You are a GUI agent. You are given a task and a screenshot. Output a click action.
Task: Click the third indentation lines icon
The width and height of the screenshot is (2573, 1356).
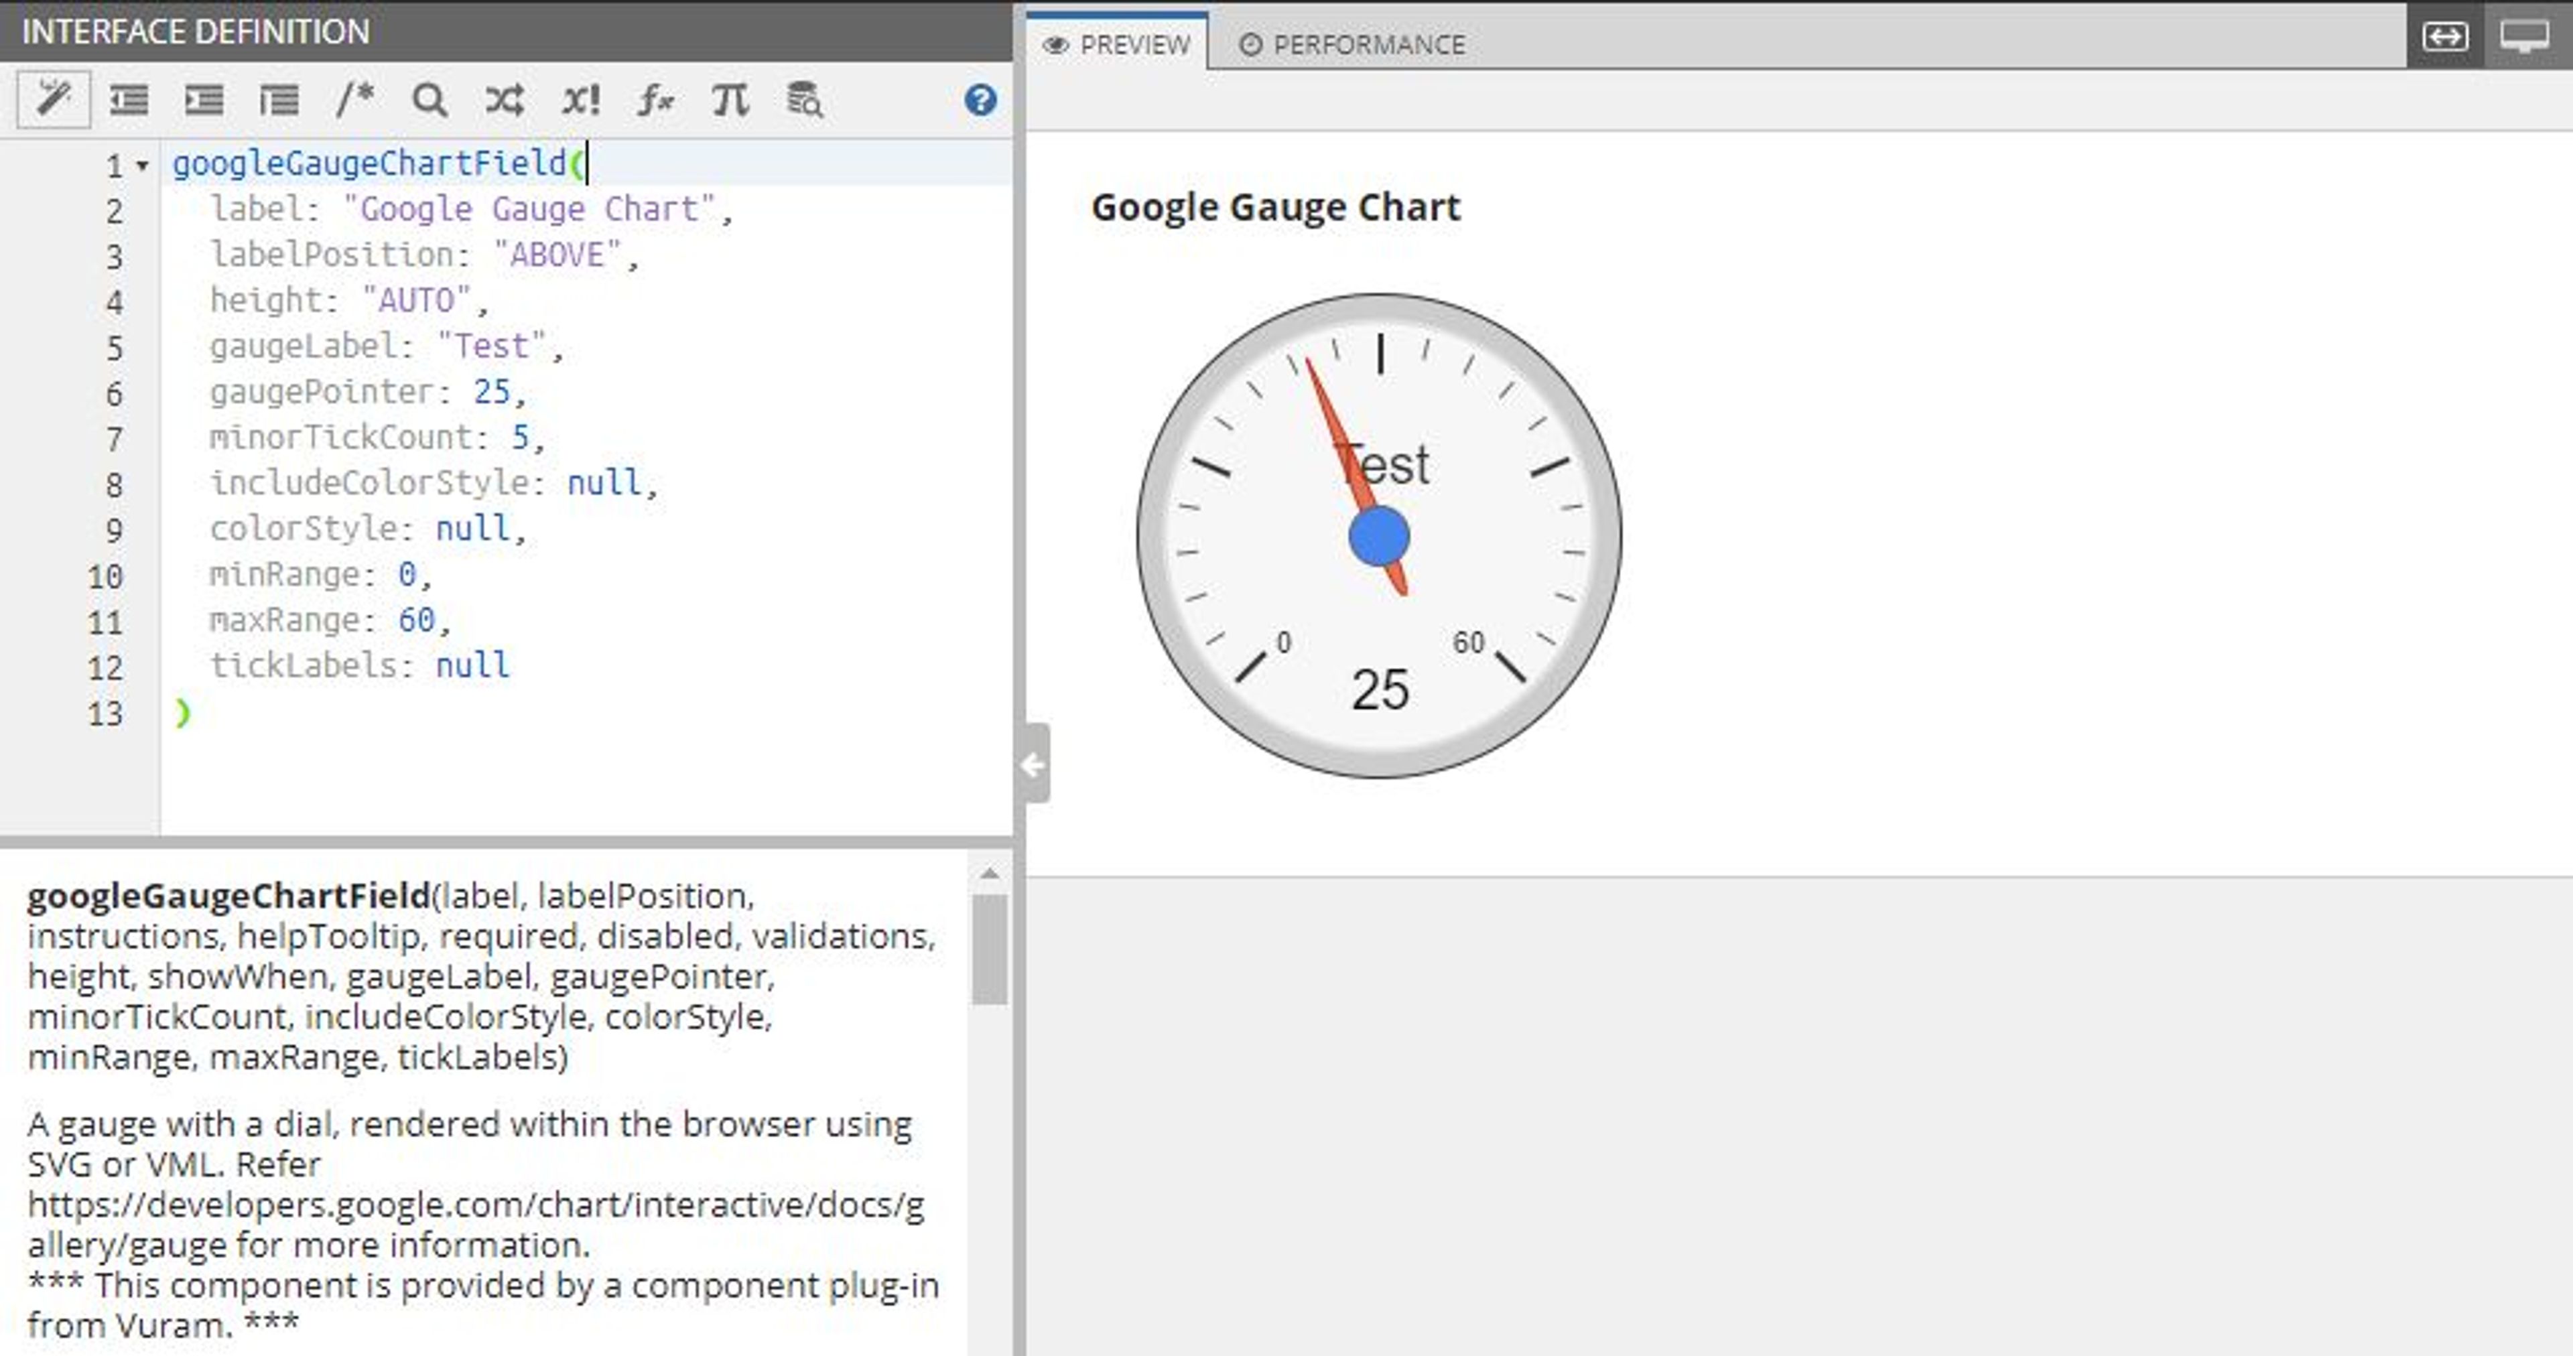(279, 100)
